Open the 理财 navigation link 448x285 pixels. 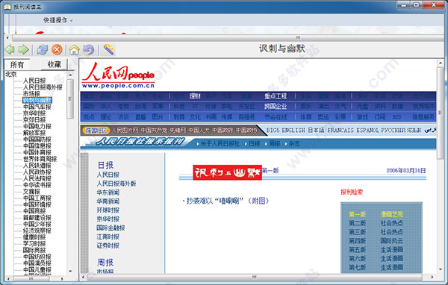195,96
